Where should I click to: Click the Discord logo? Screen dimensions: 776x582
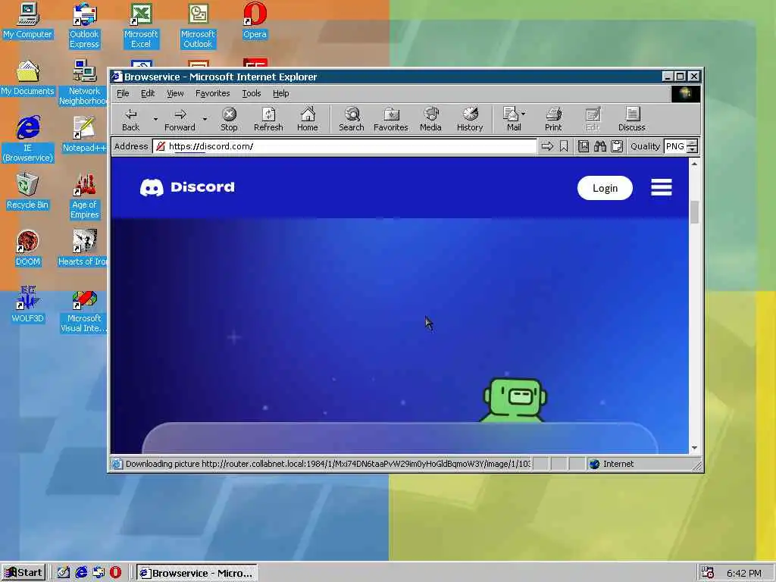(187, 188)
